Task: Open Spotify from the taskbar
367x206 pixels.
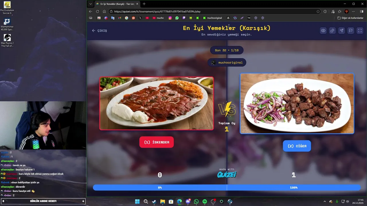Action: pos(205,201)
